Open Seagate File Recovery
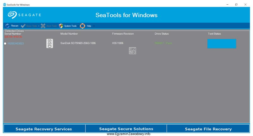253x136 pixels. (x=208, y=129)
